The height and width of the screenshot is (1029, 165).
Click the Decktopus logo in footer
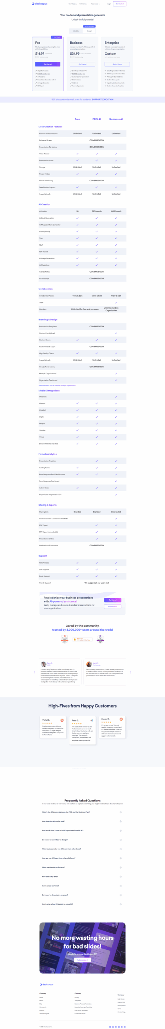pos(47,984)
